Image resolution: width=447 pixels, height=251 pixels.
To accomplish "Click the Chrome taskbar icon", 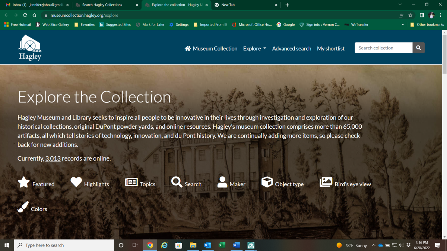I will coord(150,245).
